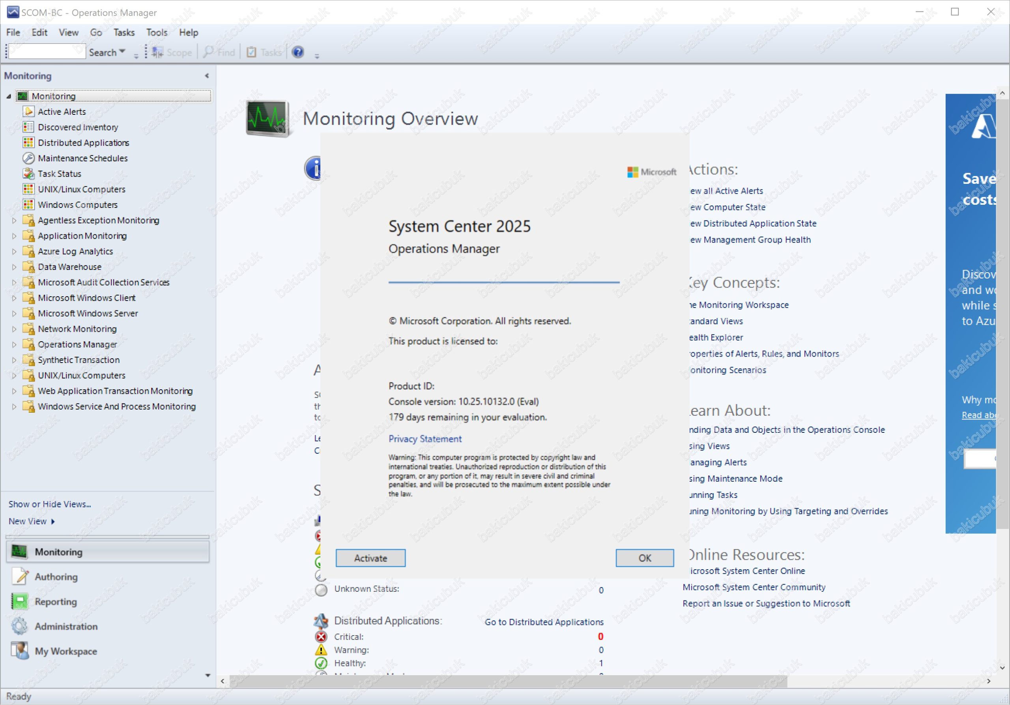Open the Tasks menu
The width and height of the screenshot is (1010, 705).
(124, 32)
